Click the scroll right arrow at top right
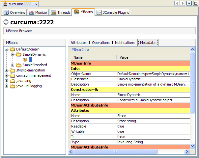Image resolution: width=199 pixels, height=158 pixels. pos(183,3)
